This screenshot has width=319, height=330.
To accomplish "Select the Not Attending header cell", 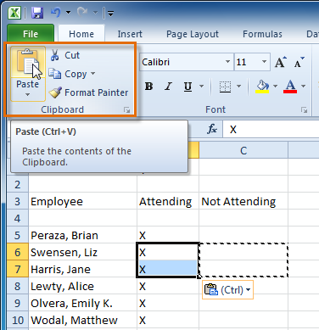I will [x=243, y=202].
